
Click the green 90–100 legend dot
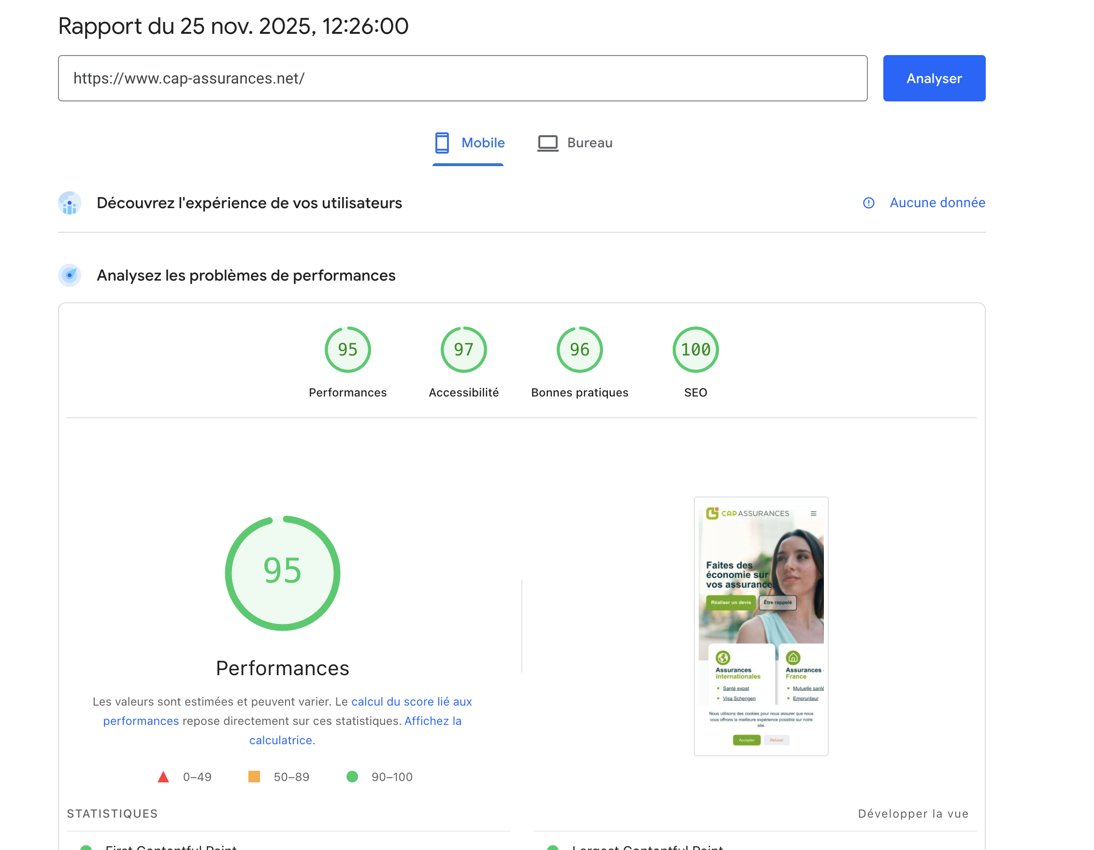coord(352,777)
